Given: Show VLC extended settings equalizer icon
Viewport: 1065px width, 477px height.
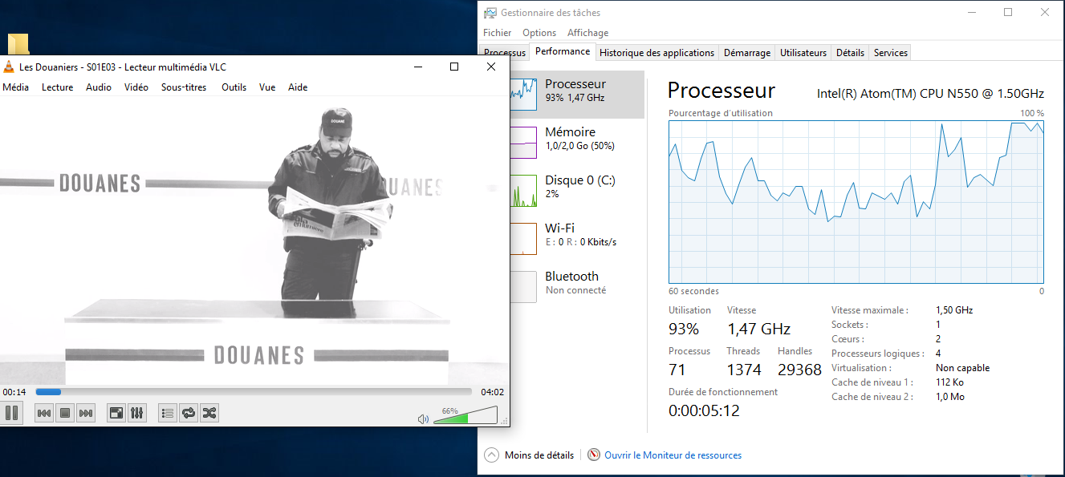Looking at the screenshot, I should (x=137, y=413).
